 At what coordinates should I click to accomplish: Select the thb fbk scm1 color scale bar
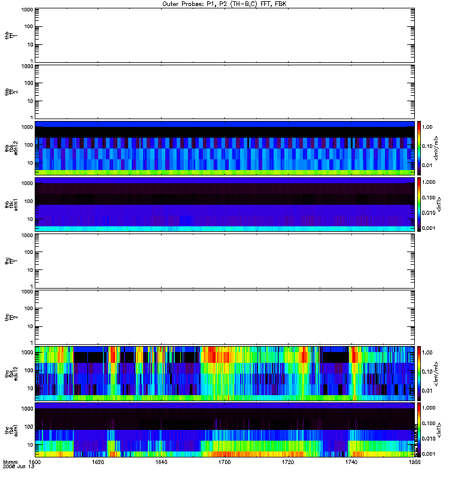[x=419, y=205]
